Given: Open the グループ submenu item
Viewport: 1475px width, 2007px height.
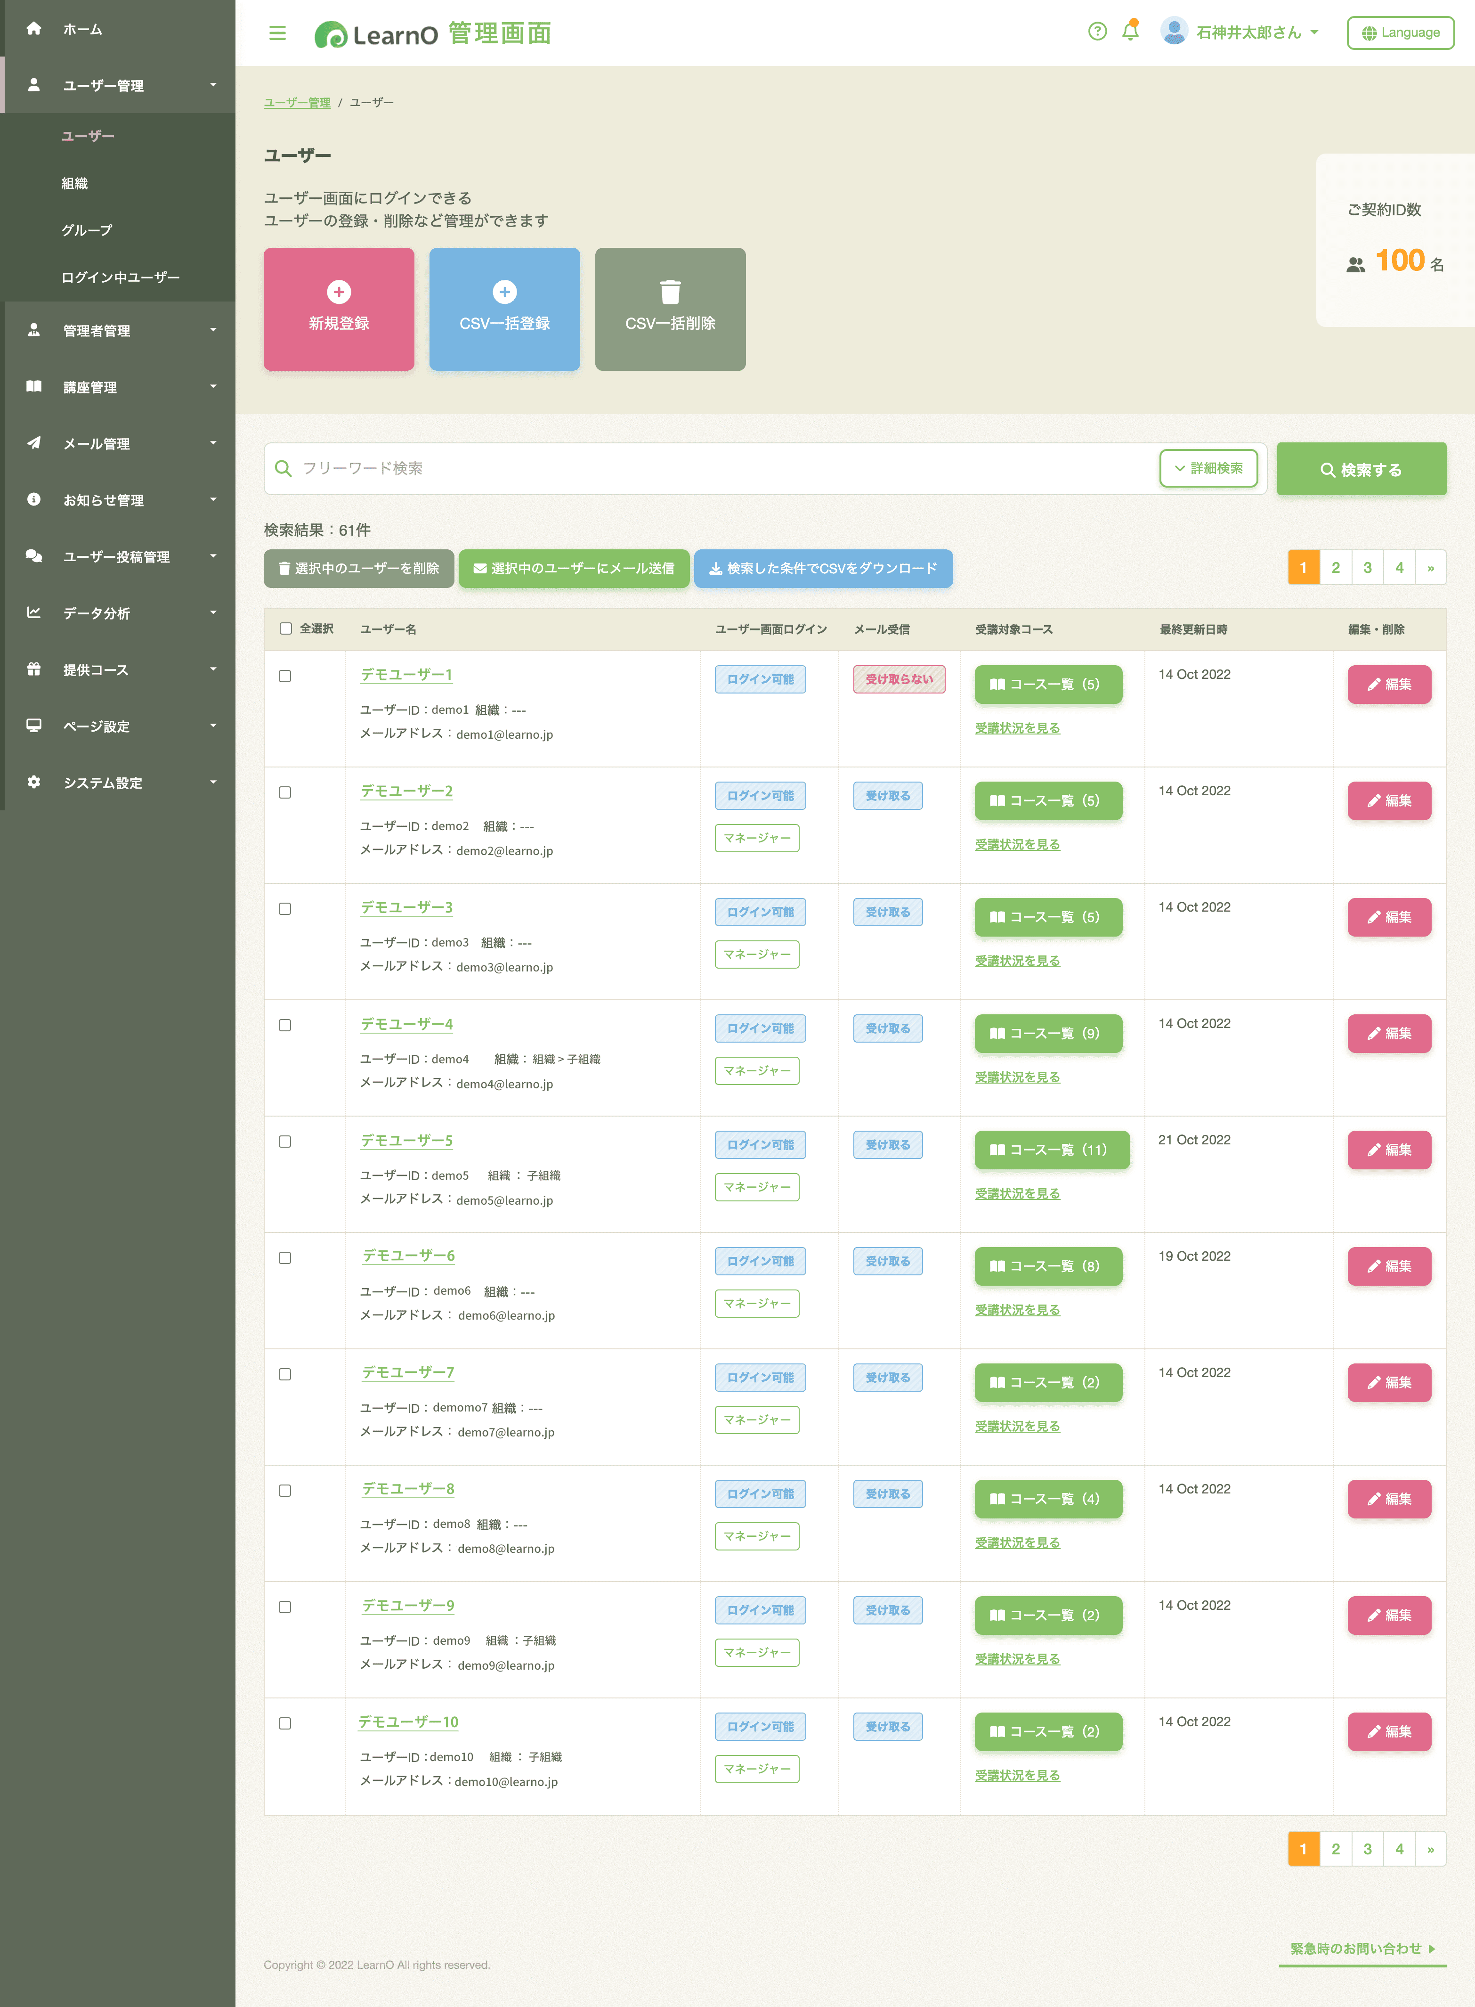Looking at the screenshot, I should 87,230.
